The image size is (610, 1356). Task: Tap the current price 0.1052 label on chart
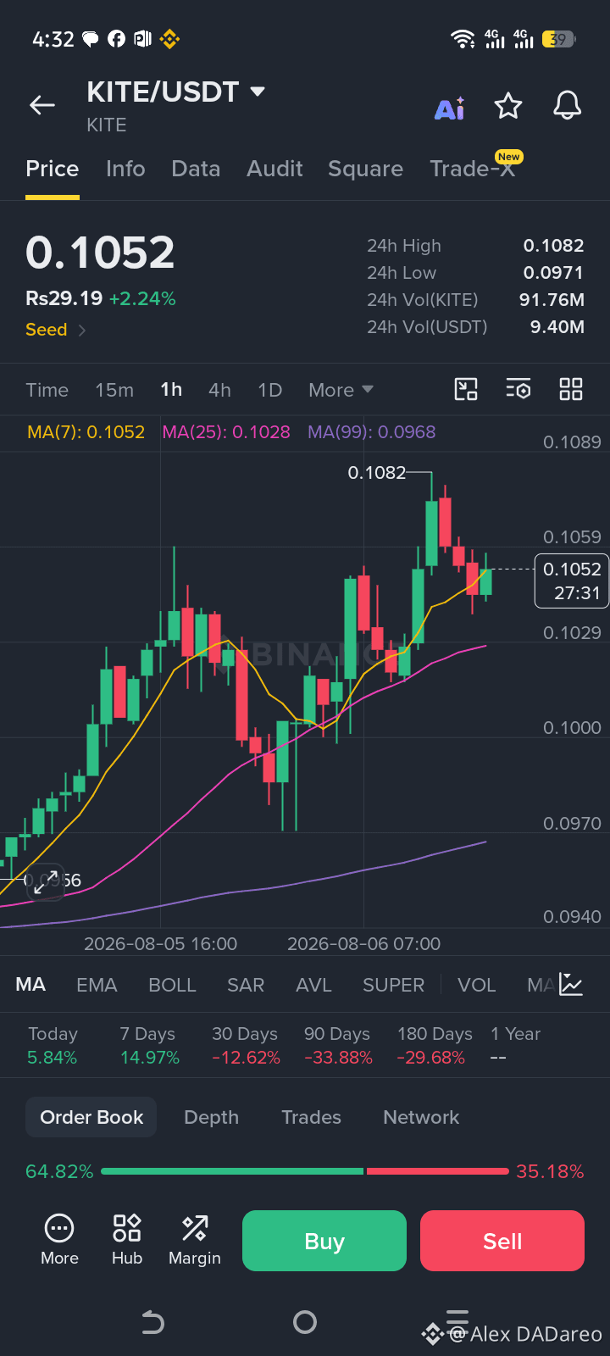coord(572,581)
